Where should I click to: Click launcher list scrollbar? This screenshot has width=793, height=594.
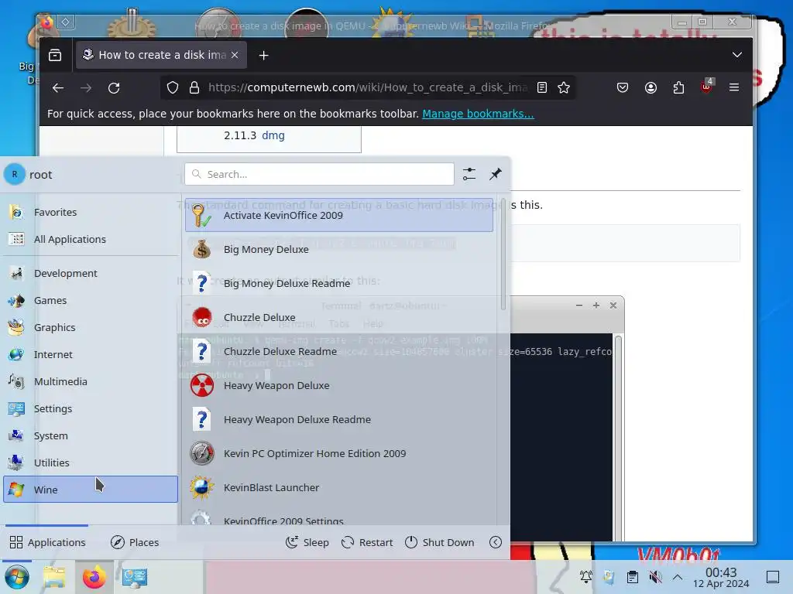(503, 254)
